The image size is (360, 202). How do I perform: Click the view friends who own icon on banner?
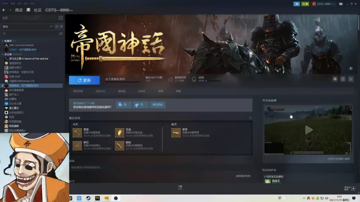click(x=351, y=68)
